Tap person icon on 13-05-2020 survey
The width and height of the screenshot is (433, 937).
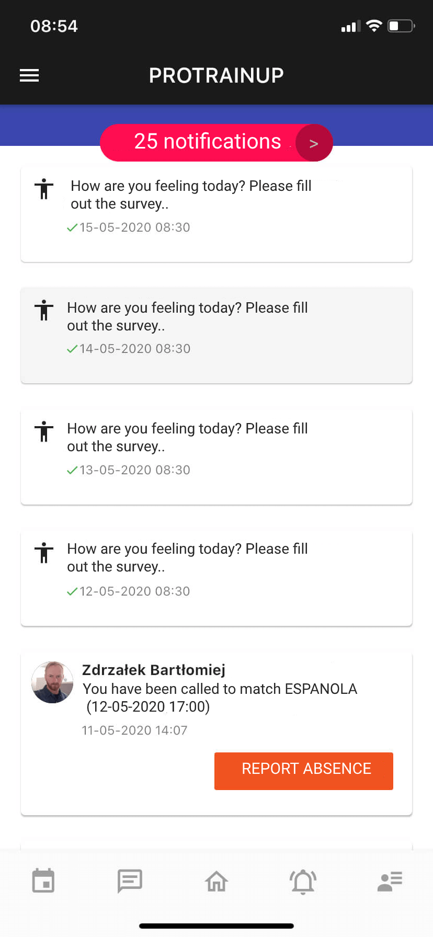pyautogui.click(x=44, y=431)
